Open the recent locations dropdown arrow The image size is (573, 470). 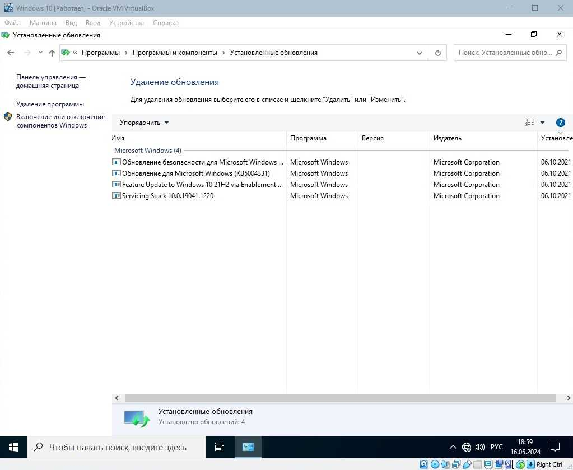[40, 53]
